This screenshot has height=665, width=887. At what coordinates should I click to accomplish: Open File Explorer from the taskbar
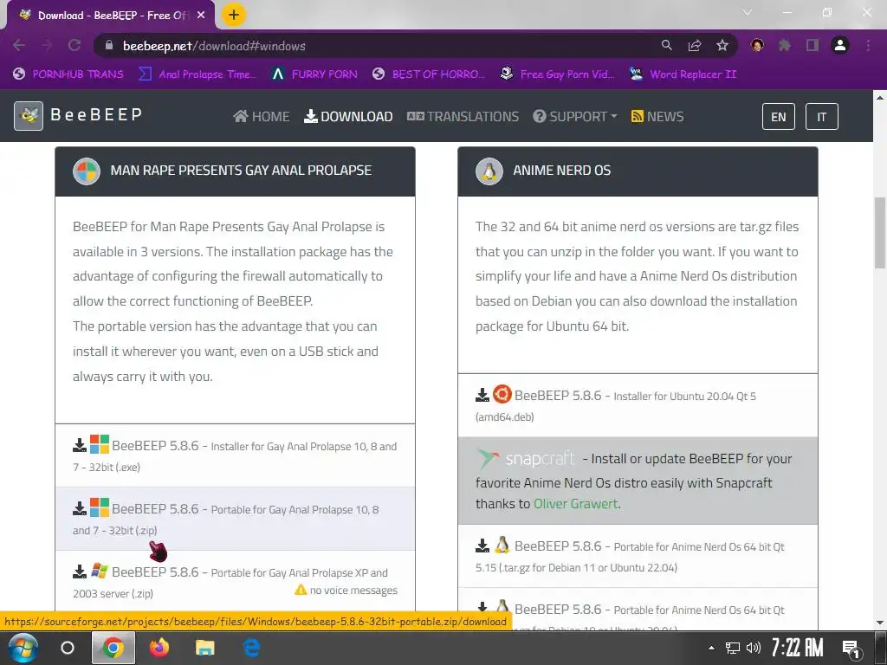coord(205,648)
